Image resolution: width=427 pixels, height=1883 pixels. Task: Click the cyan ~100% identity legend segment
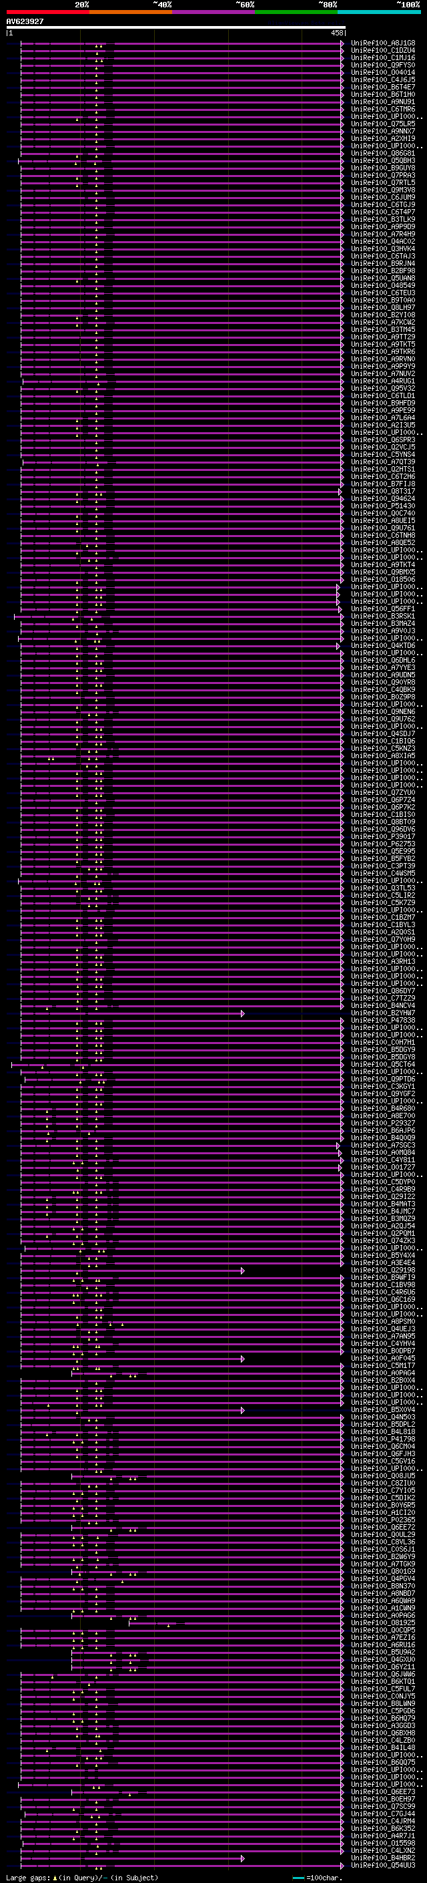(379, 12)
